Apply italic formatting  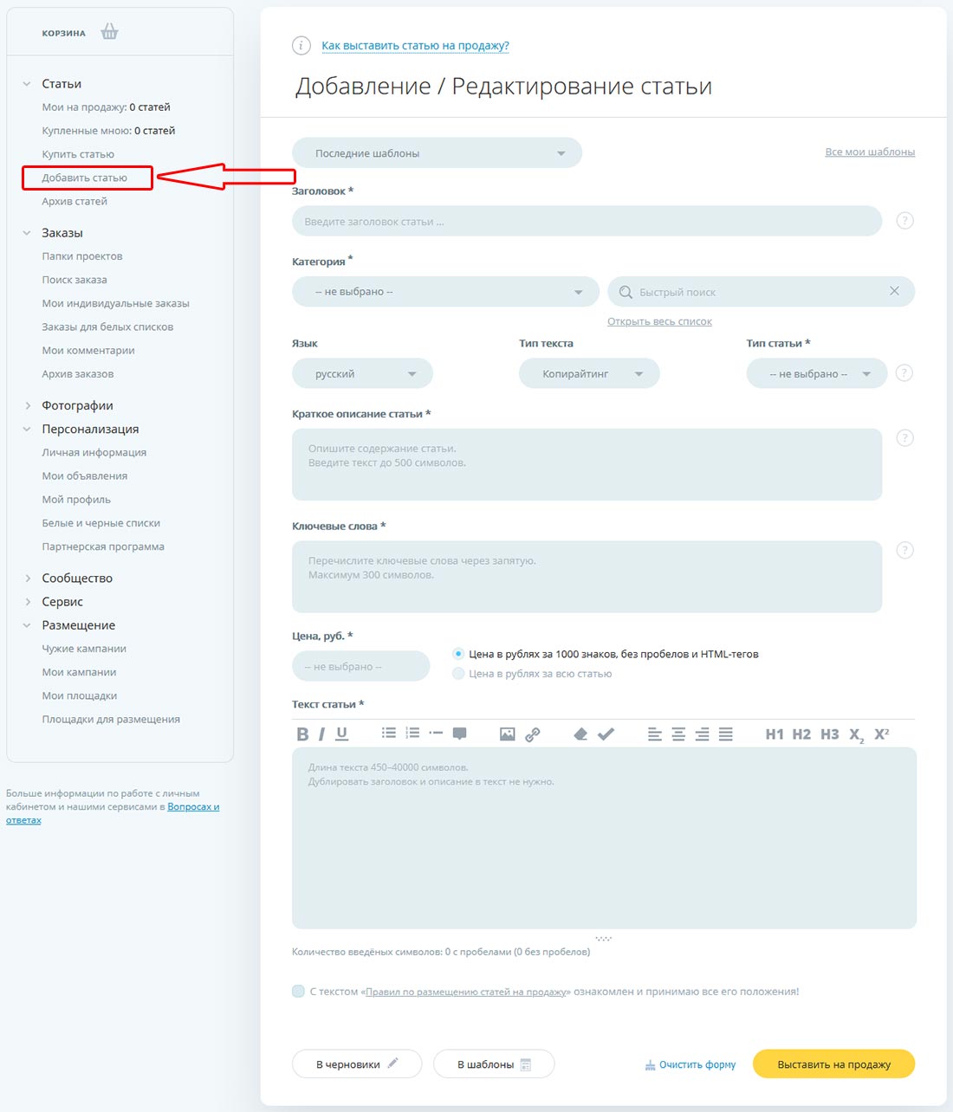coord(321,734)
